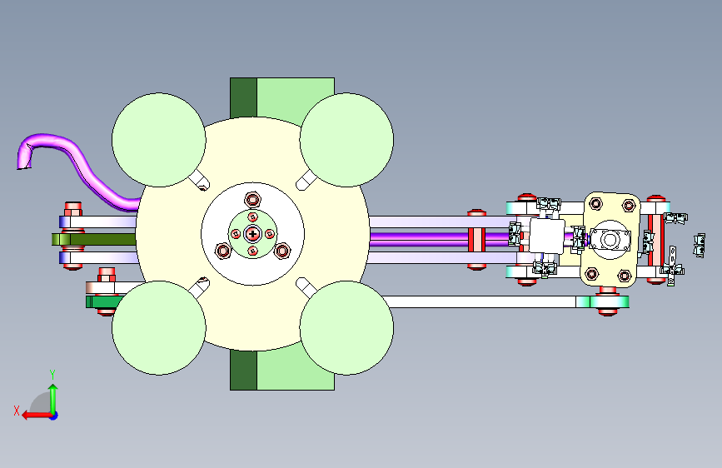Select the red vertical bar at far right
The width and height of the screenshot is (722, 468).
[655, 240]
